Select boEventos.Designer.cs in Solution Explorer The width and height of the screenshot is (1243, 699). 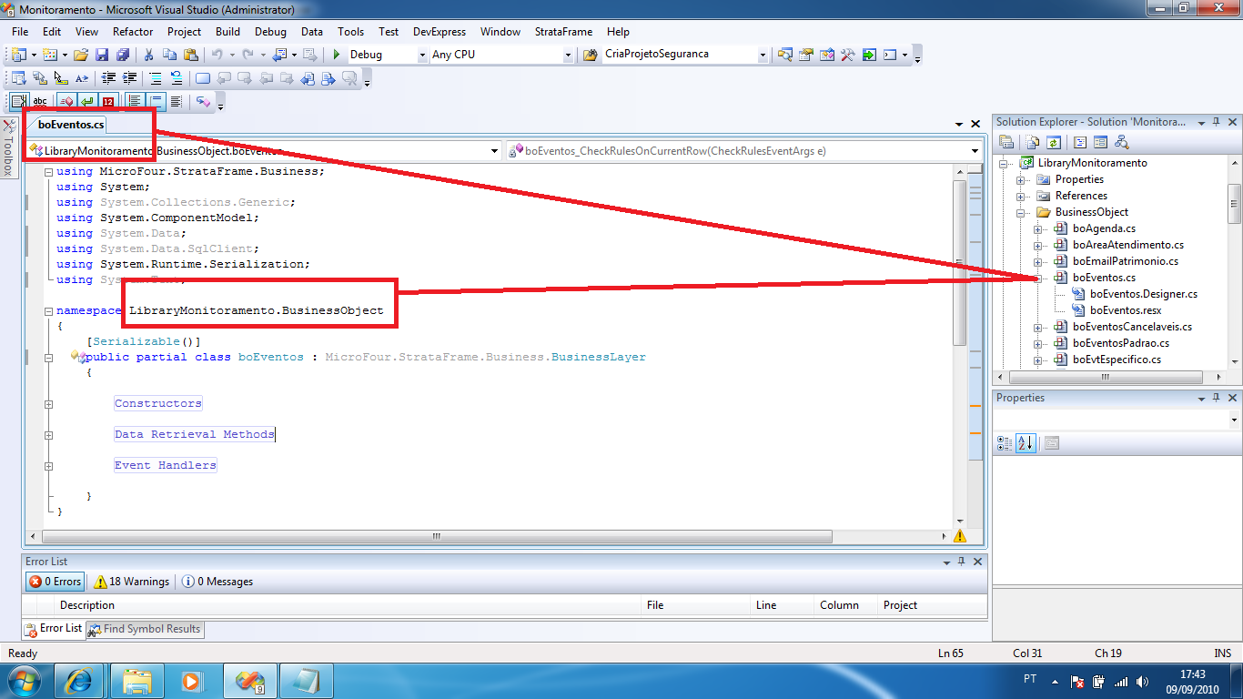tap(1143, 294)
